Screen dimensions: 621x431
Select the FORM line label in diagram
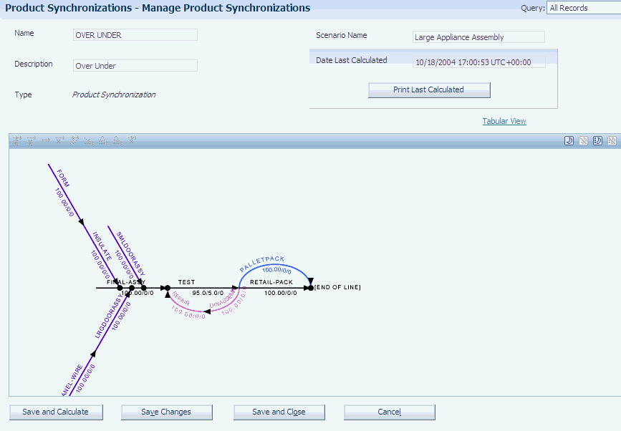63,178
